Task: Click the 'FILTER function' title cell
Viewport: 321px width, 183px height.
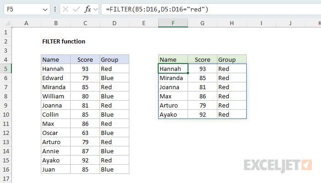Action: 64,42
